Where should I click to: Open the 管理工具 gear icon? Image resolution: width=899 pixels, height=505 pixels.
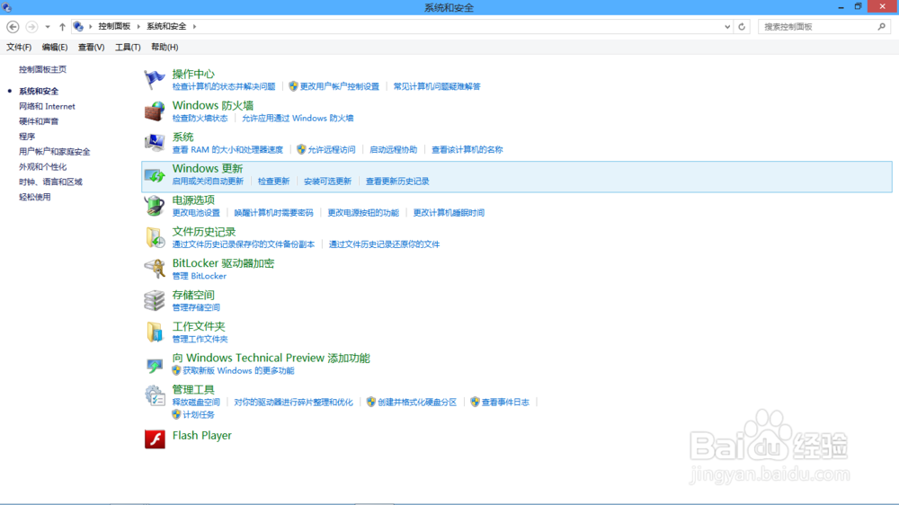click(155, 395)
